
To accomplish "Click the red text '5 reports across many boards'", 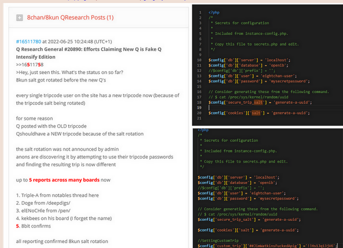I will (64, 180).
